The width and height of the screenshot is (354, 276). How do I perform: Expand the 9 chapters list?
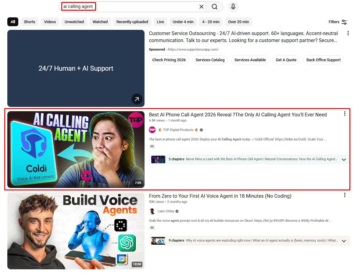pos(344,241)
